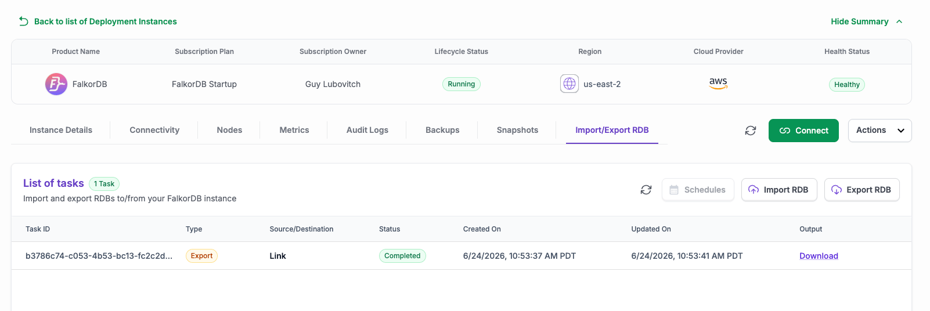
Task: Refresh the task list icon beside Schedules
Action: tap(646, 190)
